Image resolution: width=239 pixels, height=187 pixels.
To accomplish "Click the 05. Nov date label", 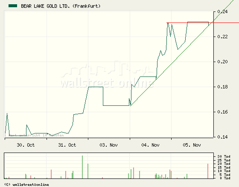I will (x=192, y=145).
